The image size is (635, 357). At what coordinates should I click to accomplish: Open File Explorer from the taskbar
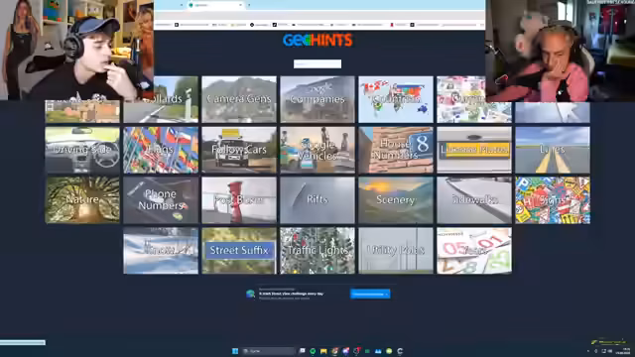[323, 351]
